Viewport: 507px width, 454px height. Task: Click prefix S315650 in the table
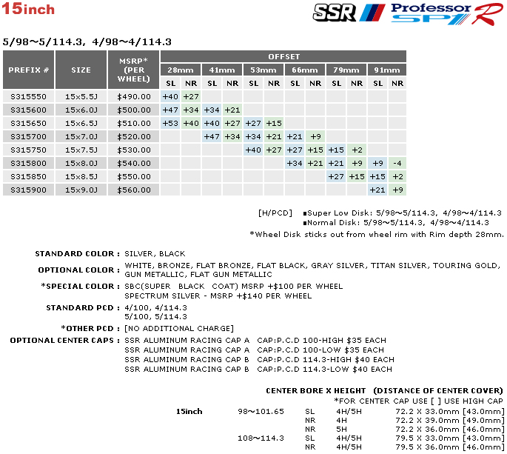tap(28, 123)
